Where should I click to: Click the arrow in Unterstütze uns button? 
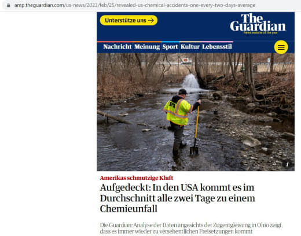click(151, 20)
